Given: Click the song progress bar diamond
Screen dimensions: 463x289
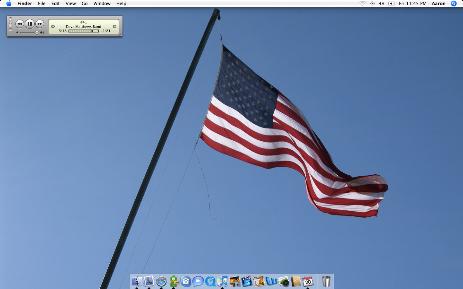Looking at the screenshot, I should click(92, 31).
